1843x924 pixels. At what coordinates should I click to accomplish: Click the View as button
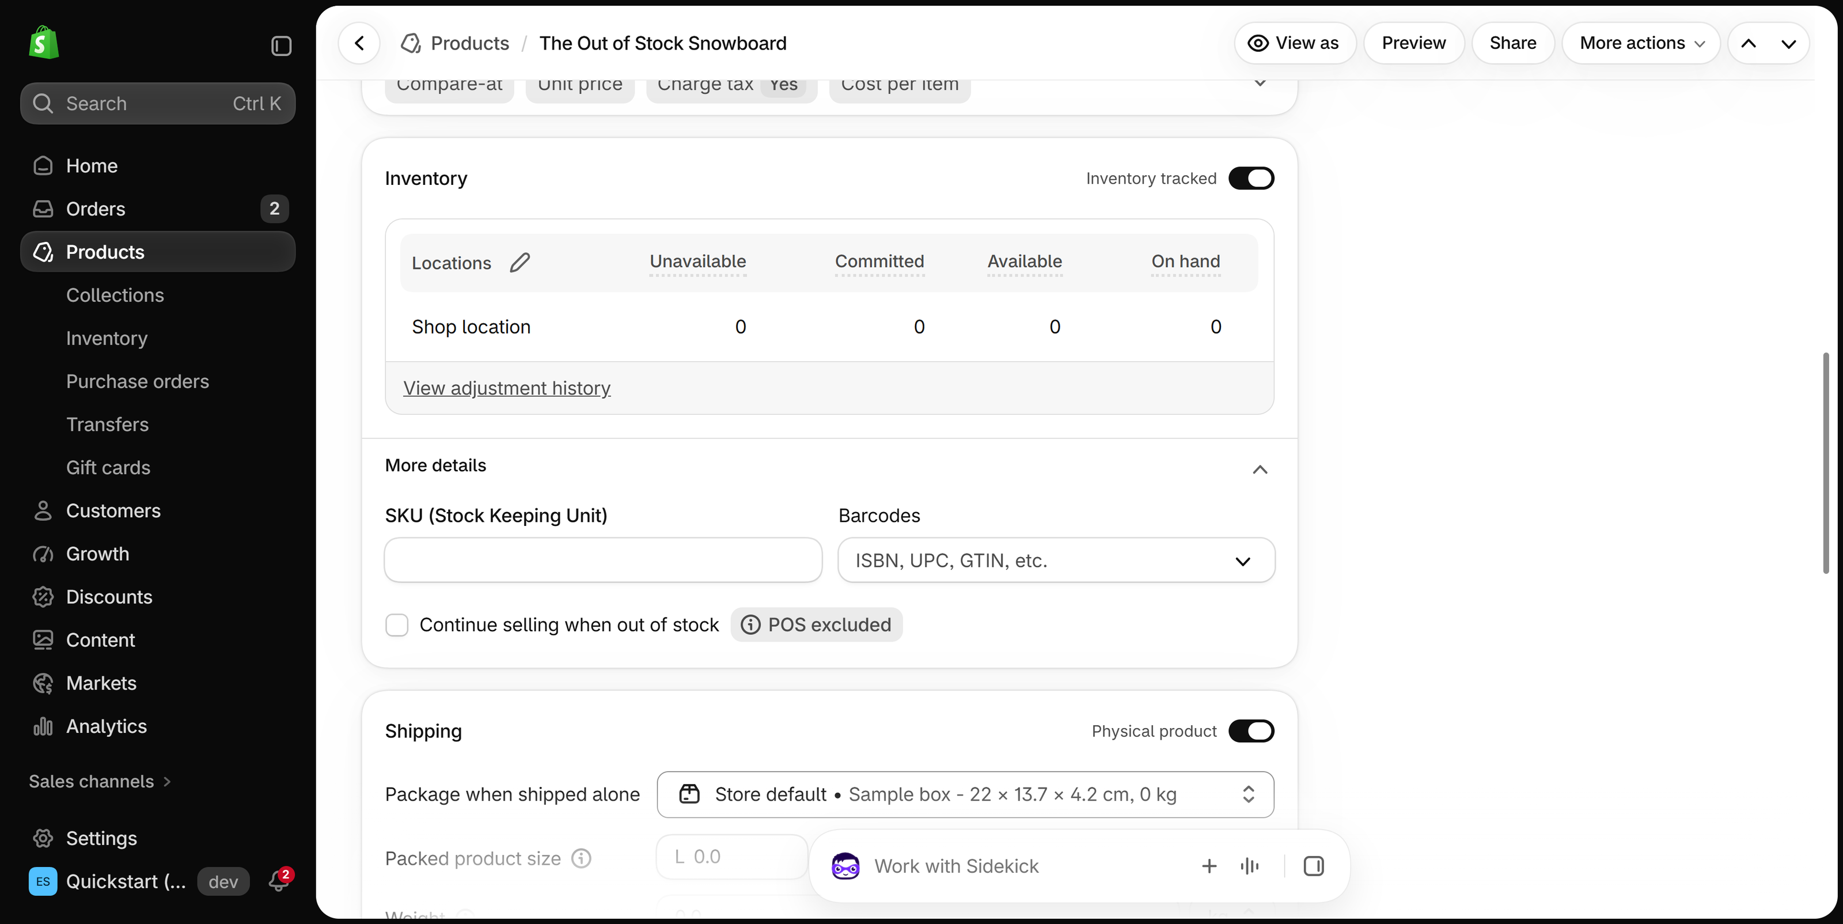pos(1294,43)
